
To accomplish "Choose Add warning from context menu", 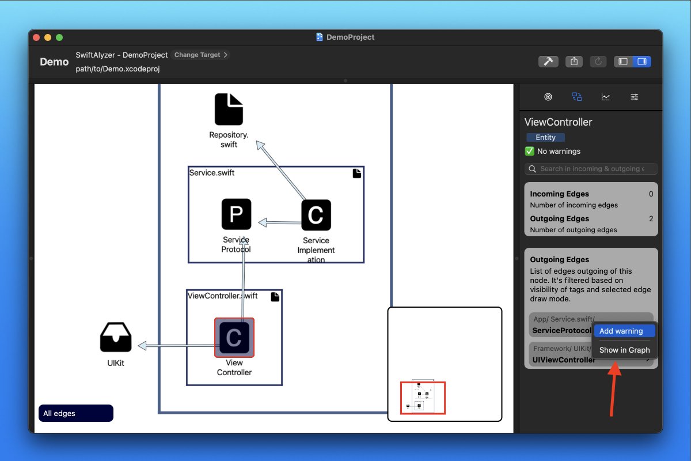I will [x=624, y=331].
